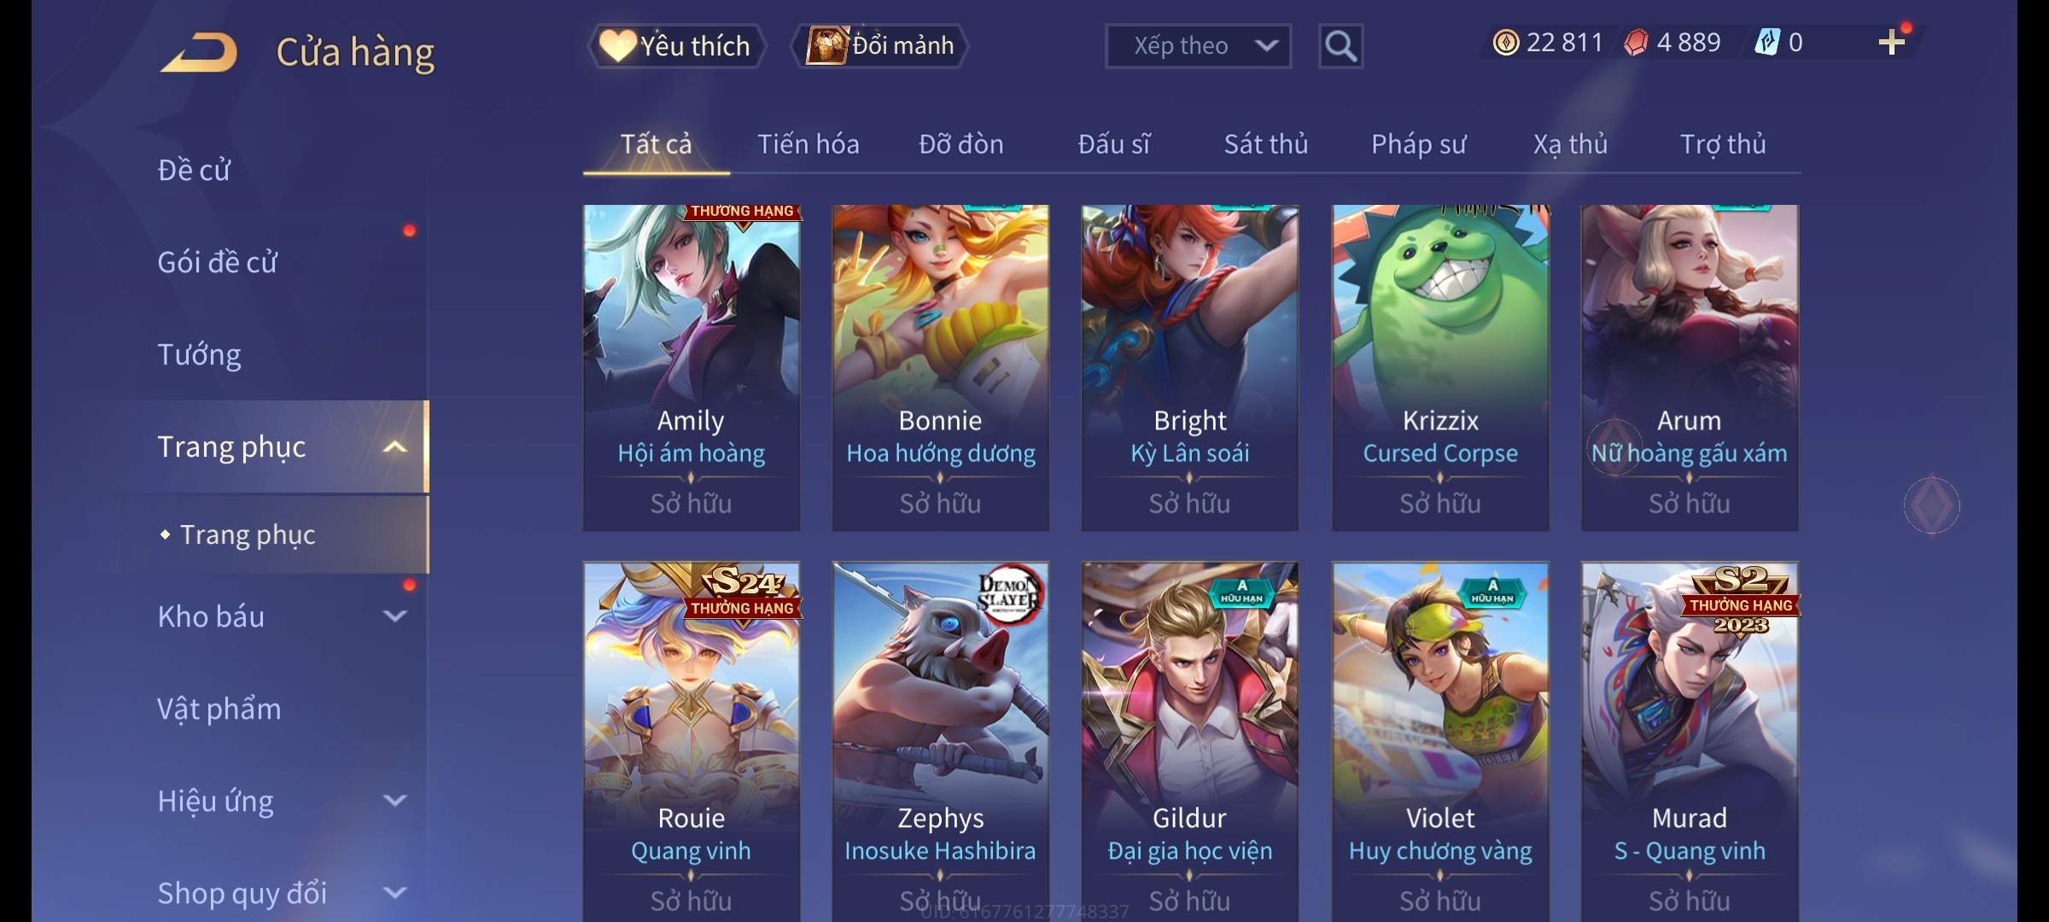Open the search magnifier icon
This screenshot has width=2049, height=922.
point(1340,46)
